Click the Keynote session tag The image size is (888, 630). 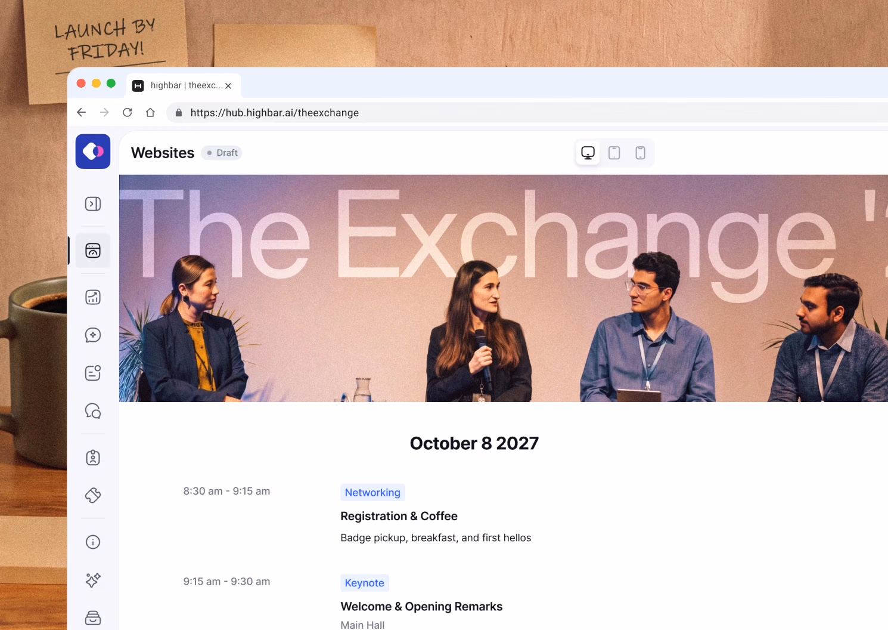pyautogui.click(x=365, y=583)
